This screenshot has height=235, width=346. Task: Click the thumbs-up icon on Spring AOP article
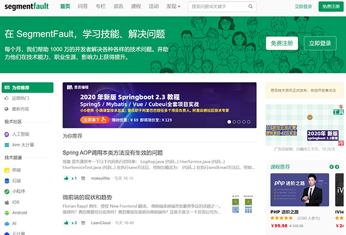coord(66,178)
